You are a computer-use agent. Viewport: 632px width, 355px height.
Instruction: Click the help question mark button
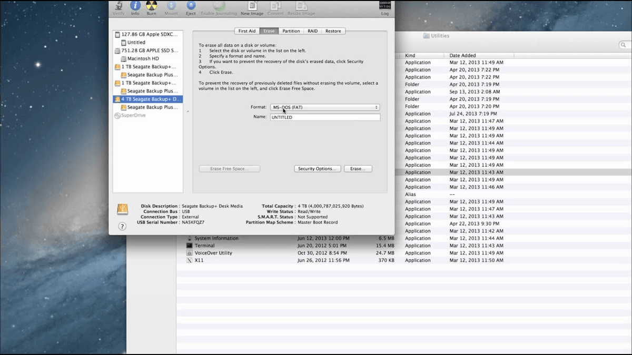pos(122,227)
